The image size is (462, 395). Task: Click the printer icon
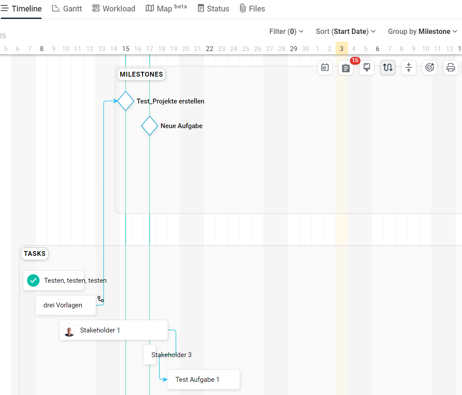[451, 68]
